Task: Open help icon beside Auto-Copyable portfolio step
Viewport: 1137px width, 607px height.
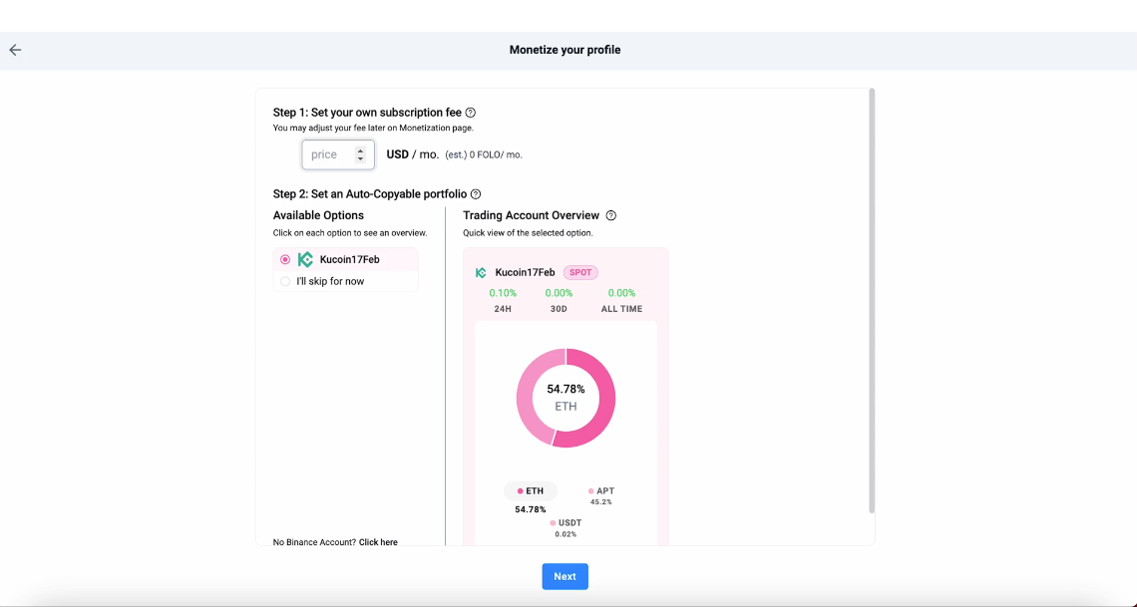Action: [476, 194]
